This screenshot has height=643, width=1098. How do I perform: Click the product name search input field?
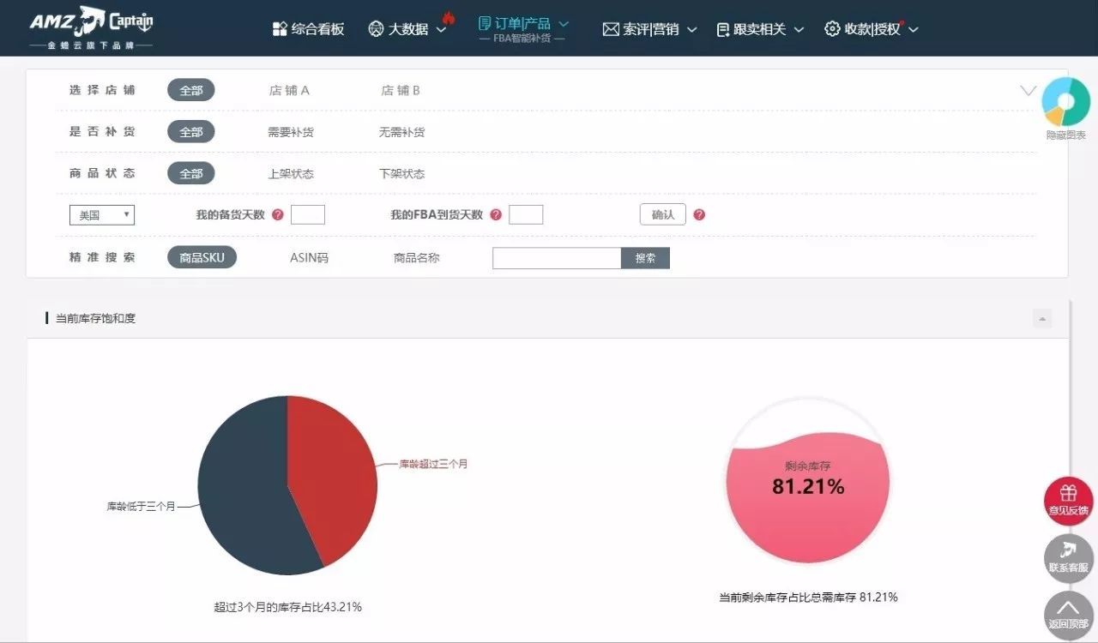(556, 257)
